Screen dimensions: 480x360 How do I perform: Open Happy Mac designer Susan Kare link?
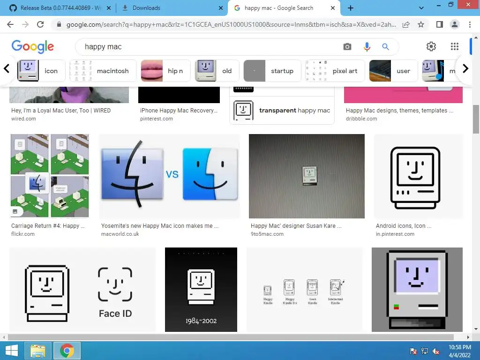pyautogui.click(x=296, y=225)
